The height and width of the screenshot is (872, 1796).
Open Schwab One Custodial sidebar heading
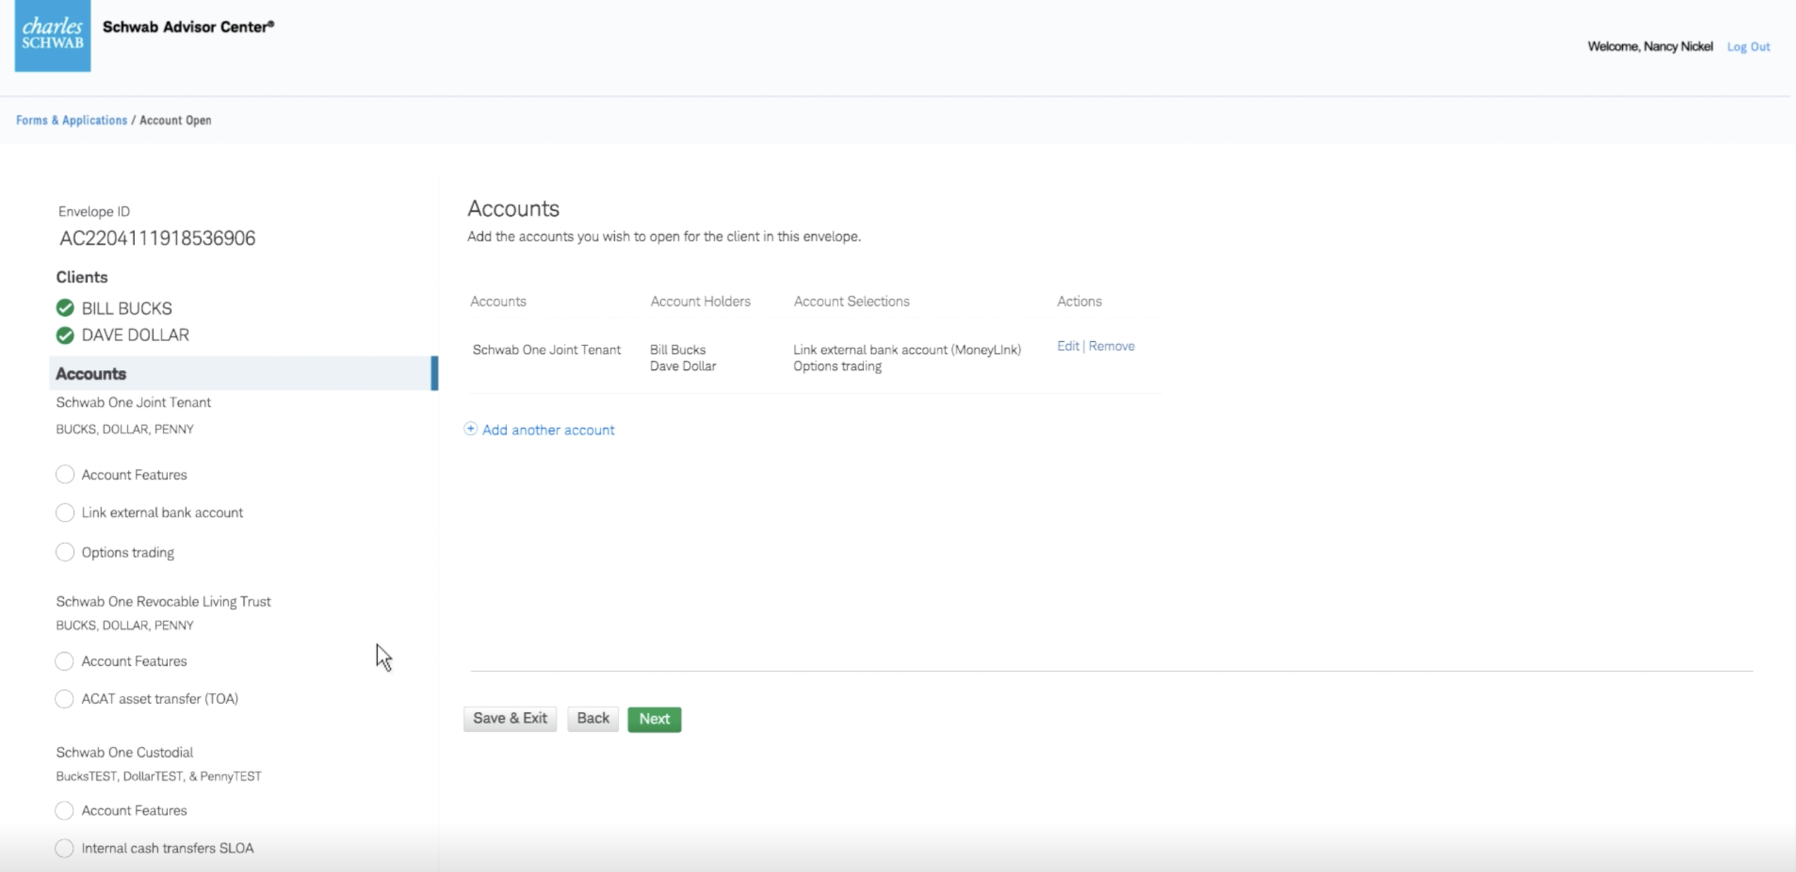click(124, 752)
